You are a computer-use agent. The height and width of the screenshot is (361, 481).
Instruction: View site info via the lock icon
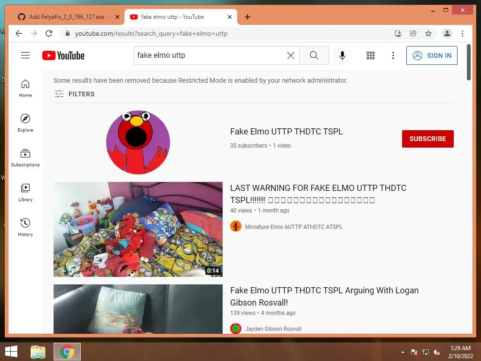tap(68, 33)
